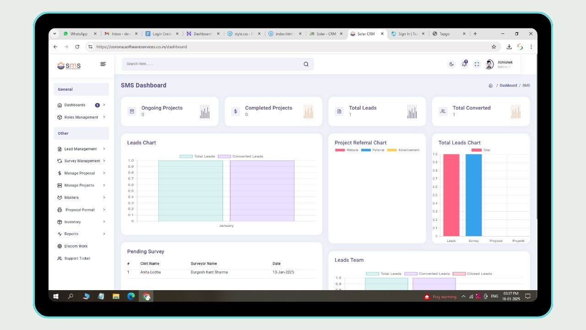Bookmark page with star icon
The height and width of the screenshot is (330, 586).
pos(494,47)
